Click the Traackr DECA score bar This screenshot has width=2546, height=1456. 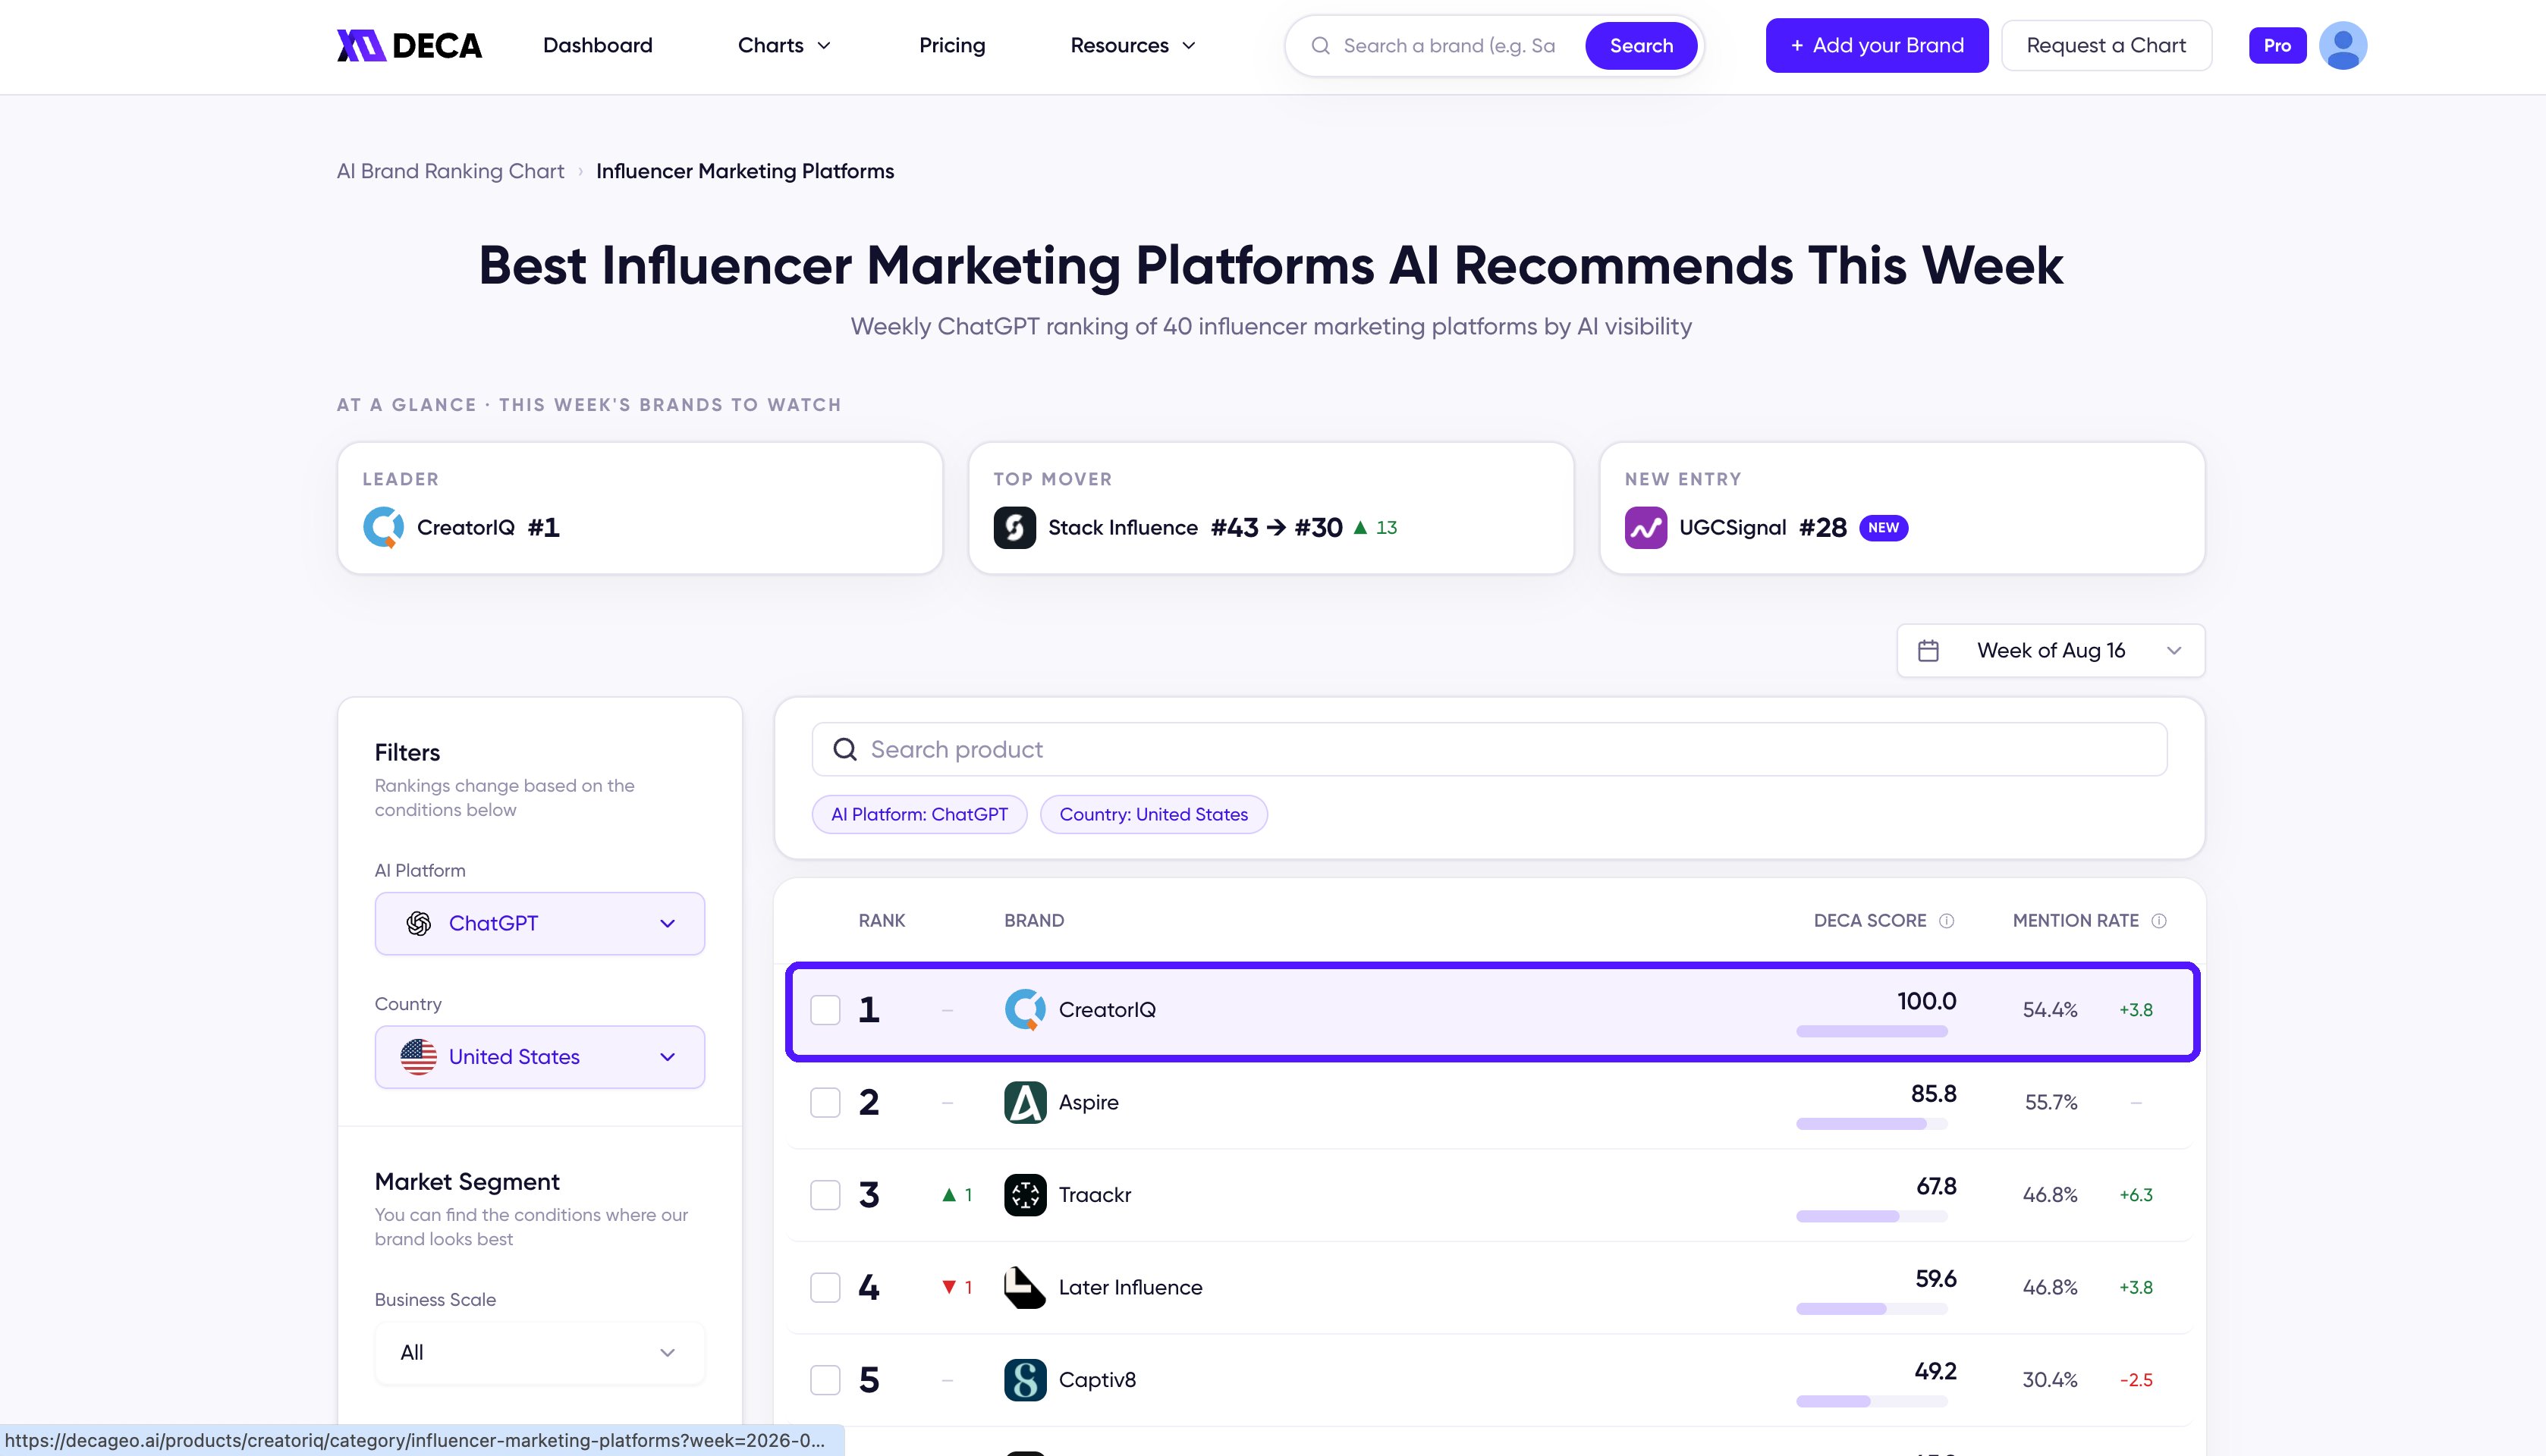(x=1872, y=1216)
